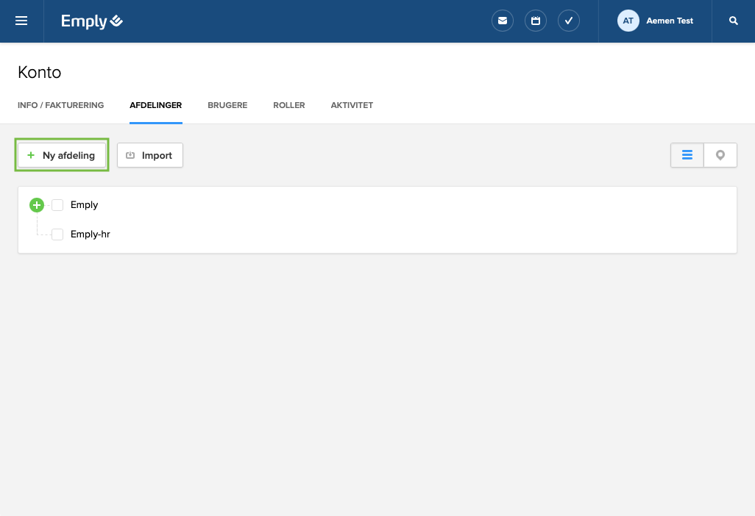Viewport: 755px width, 516px height.
Task: Tick the Emply department checkbox
Action: 57,205
